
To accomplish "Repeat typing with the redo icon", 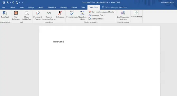I will tap(13, 2).
